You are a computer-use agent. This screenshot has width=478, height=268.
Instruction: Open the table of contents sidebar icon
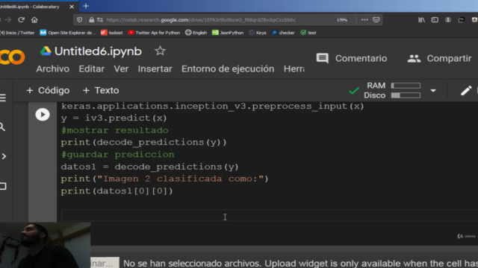3,98
